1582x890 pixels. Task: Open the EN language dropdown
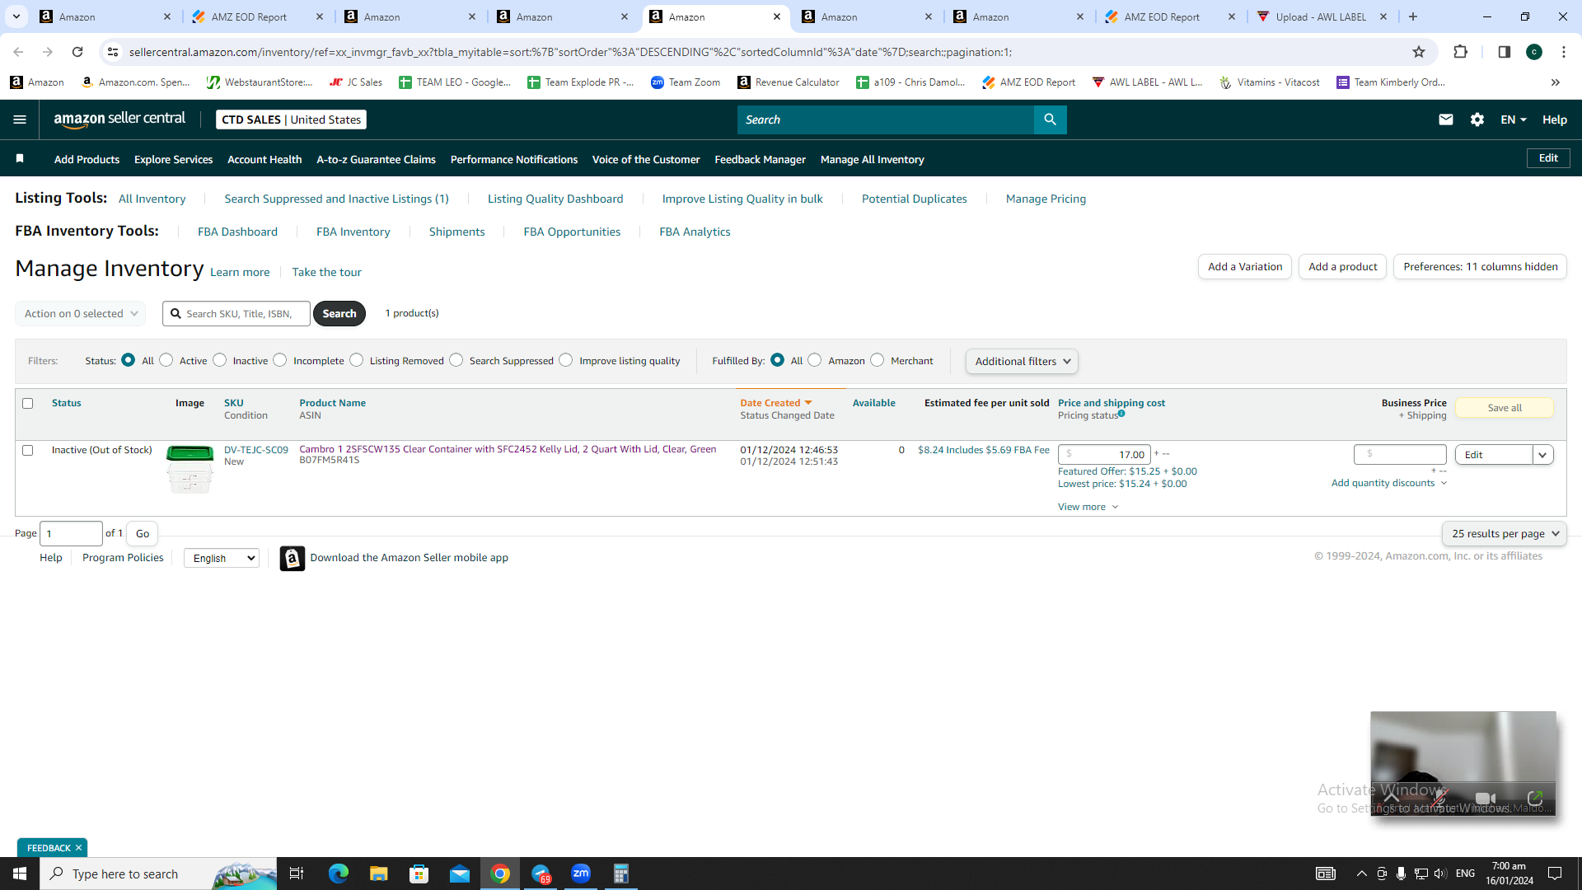1514,119
